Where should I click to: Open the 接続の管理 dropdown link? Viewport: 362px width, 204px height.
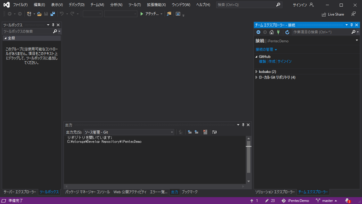coord(266,49)
